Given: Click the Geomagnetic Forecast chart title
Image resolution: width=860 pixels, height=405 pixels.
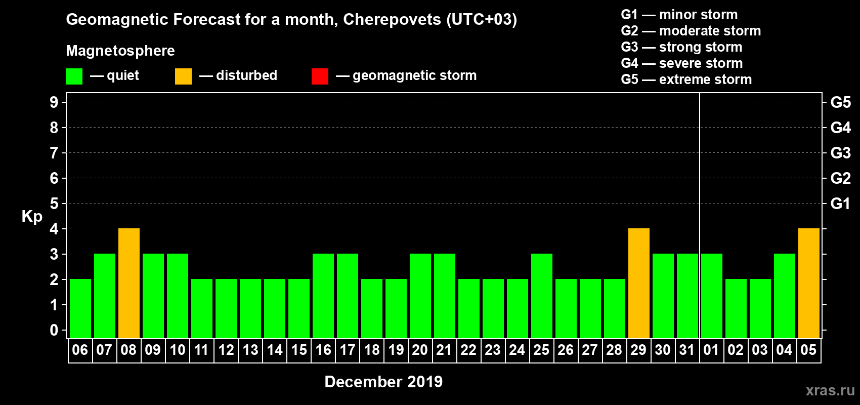Looking at the screenshot, I should (291, 20).
